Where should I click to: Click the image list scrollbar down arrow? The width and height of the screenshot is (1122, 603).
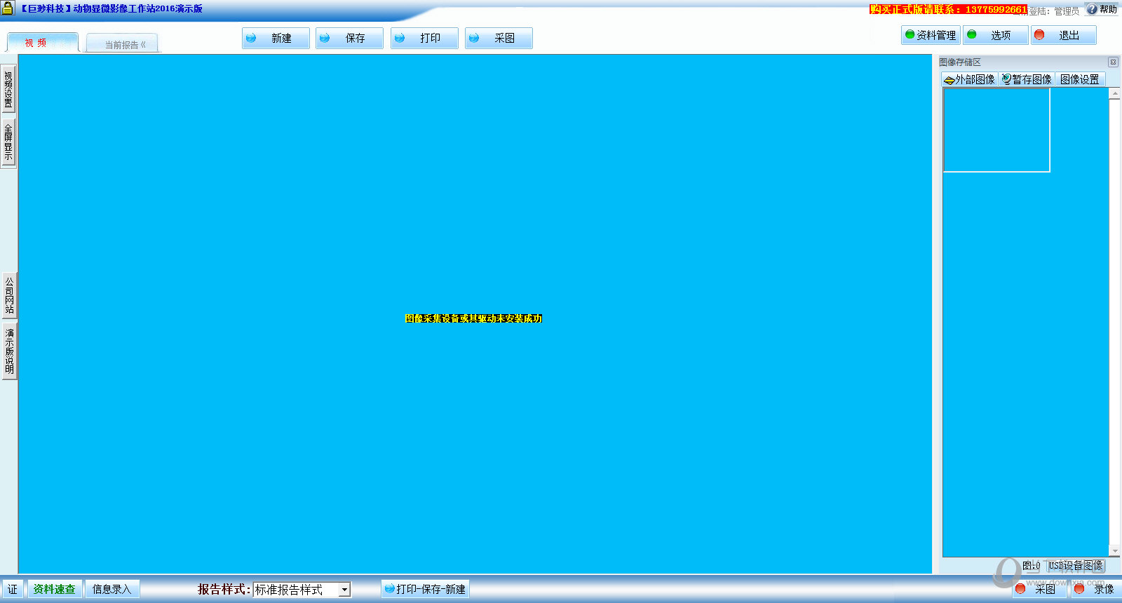(1114, 552)
